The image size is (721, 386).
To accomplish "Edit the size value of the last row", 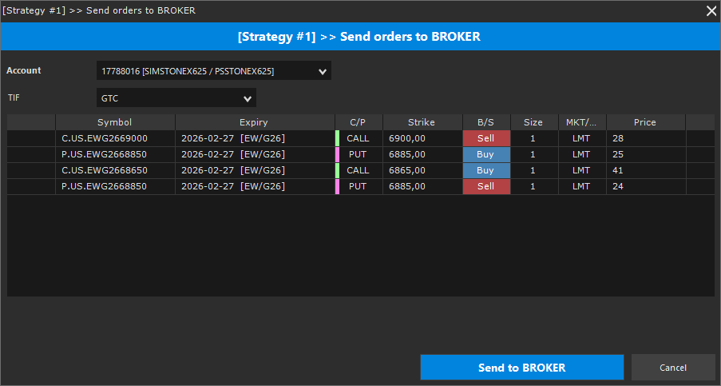I will [533, 186].
